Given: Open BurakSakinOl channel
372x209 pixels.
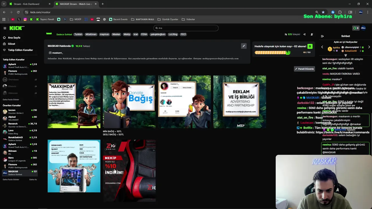Looking at the screenshot, I should point(19,138).
